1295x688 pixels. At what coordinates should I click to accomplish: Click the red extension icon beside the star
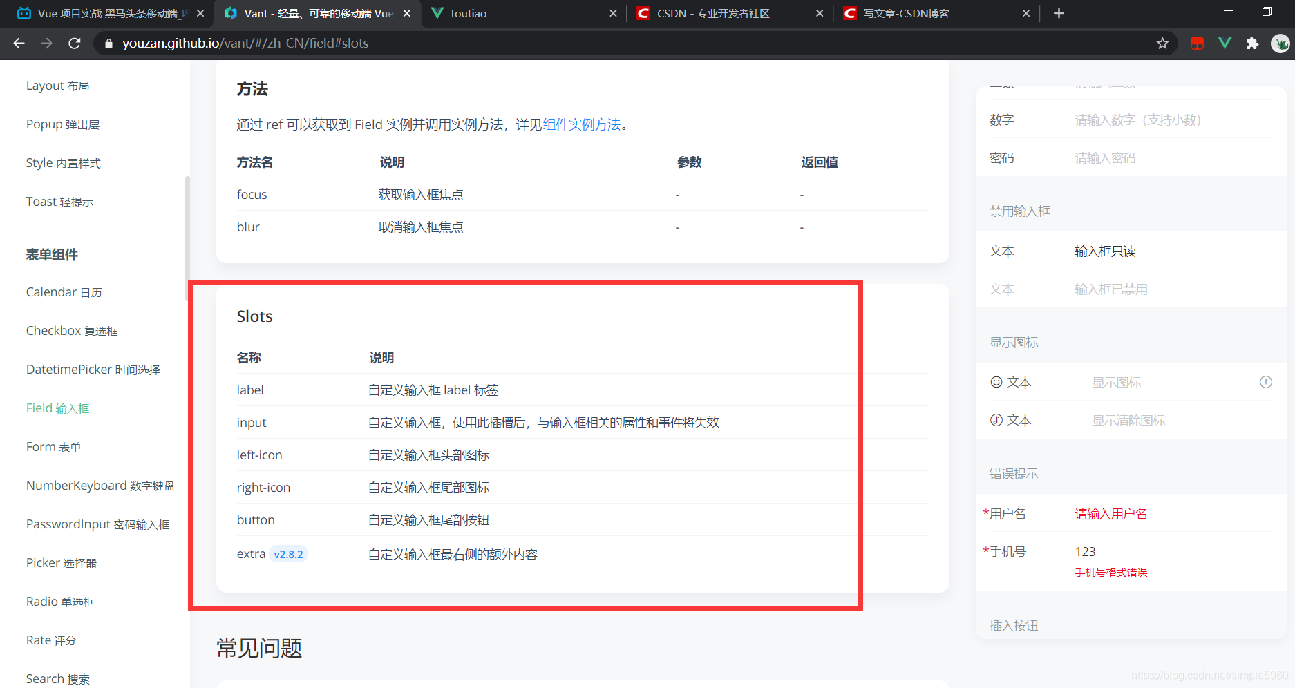click(1197, 43)
